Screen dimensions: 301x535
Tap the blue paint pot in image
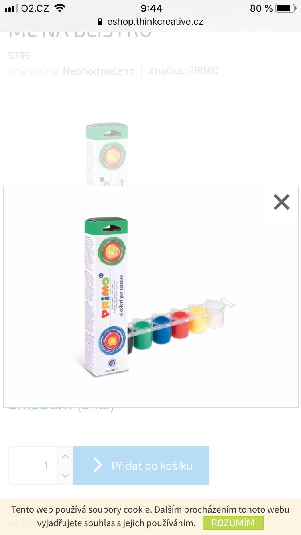[x=162, y=330]
